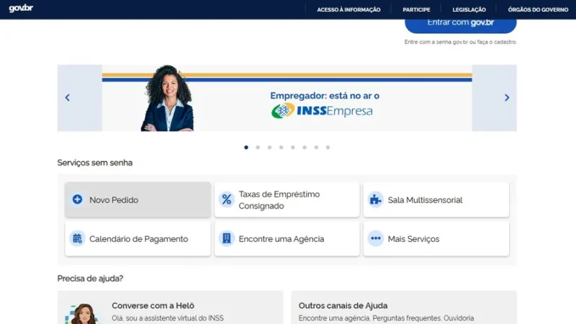Go to previous banner slide arrow
The width and height of the screenshot is (576, 324).
click(x=67, y=98)
